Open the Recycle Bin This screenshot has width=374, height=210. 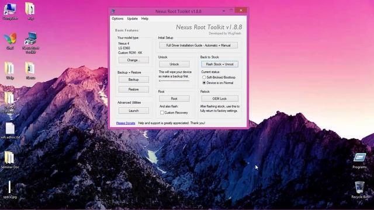pyautogui.click(x=360, y=190)
